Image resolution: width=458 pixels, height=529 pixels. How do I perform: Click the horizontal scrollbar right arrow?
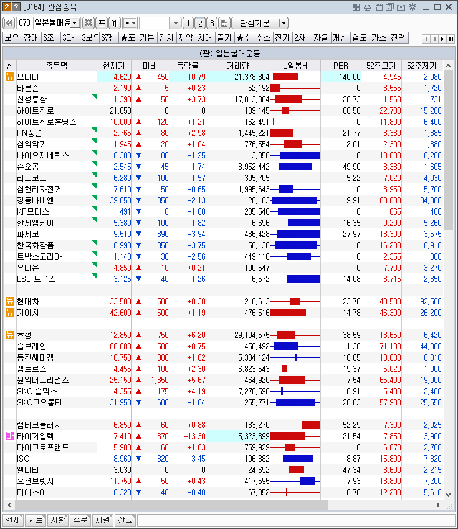tap(438, 505)
